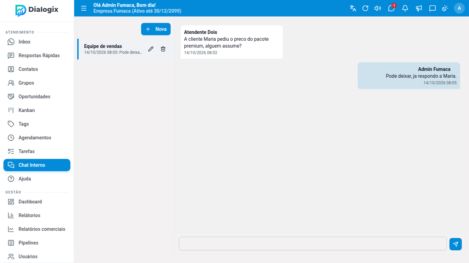Screen dimensions: 469x263
Task: Open Agendamentos in the sidebar
Action: click(x=37, y=138)
